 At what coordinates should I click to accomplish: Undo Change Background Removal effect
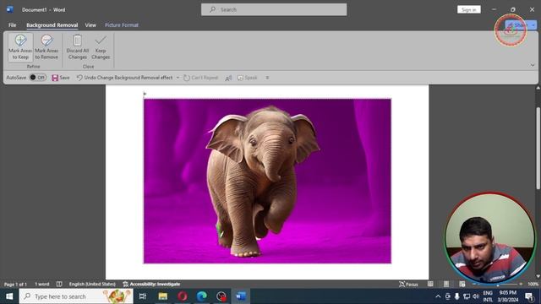(x=124, y=78)
